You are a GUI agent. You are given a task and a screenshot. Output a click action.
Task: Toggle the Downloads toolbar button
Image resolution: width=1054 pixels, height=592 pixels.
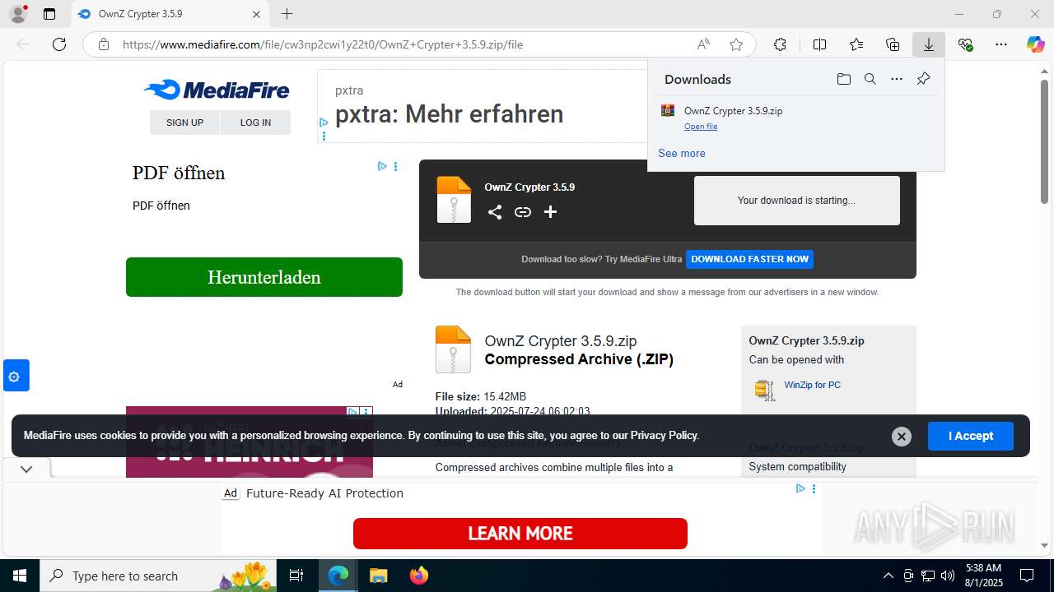(x=929, y=44)
